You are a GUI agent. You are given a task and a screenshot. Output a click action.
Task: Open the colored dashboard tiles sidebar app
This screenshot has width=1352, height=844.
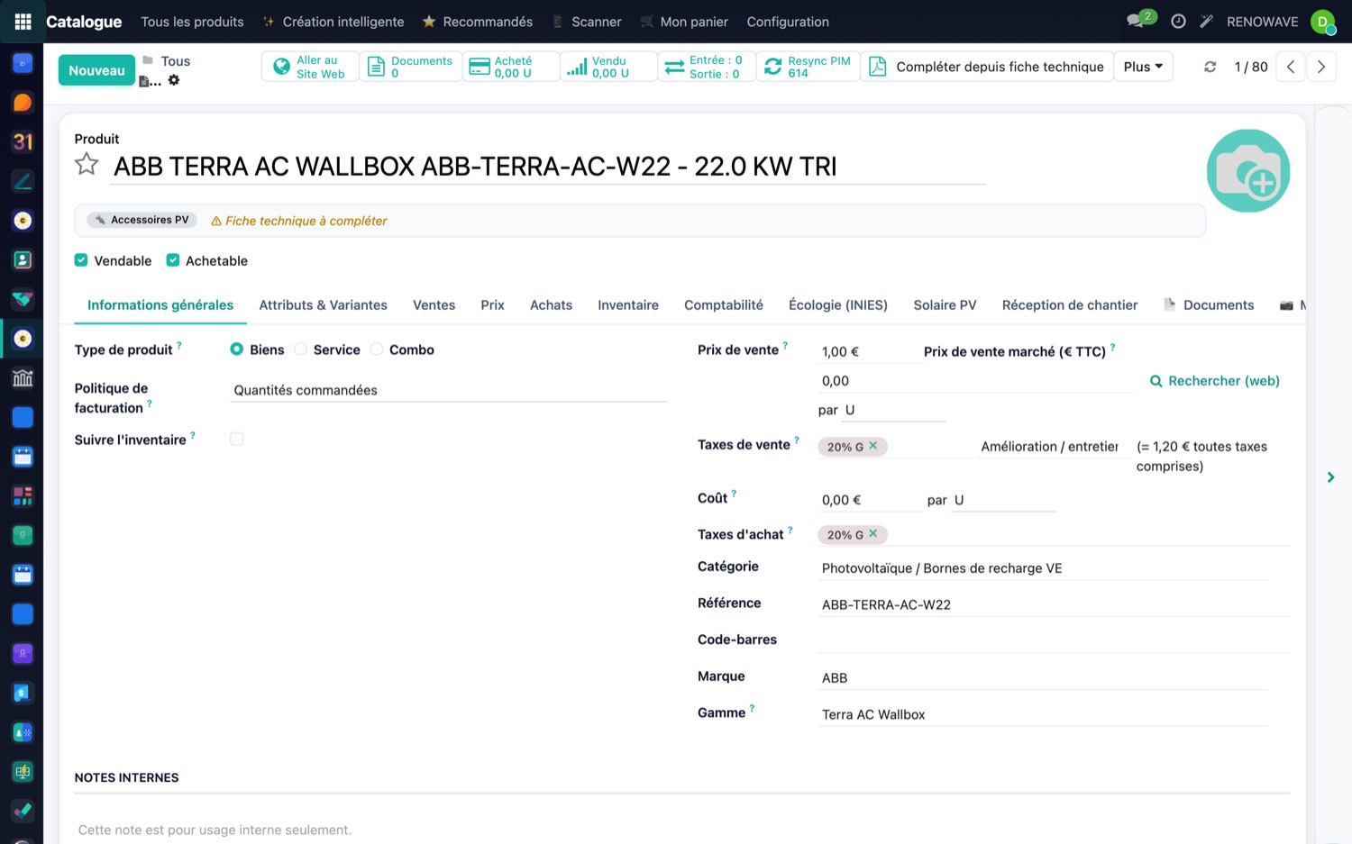pos(23,495)
